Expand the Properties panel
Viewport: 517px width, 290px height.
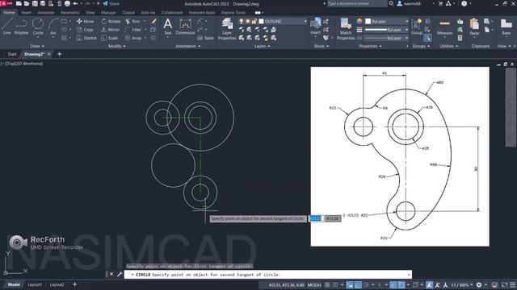point(370,46)
